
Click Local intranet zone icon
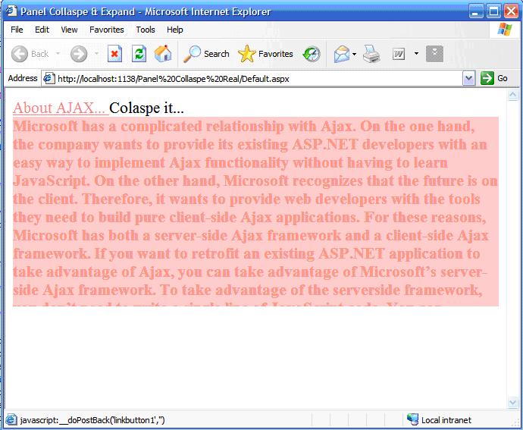point(412,419)
